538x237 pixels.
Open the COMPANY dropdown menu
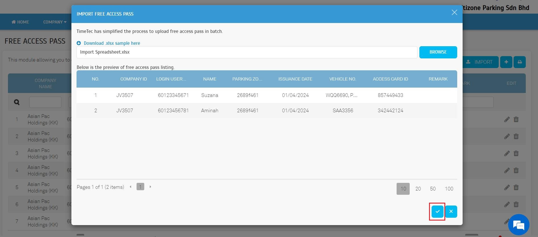click(55, 22)
